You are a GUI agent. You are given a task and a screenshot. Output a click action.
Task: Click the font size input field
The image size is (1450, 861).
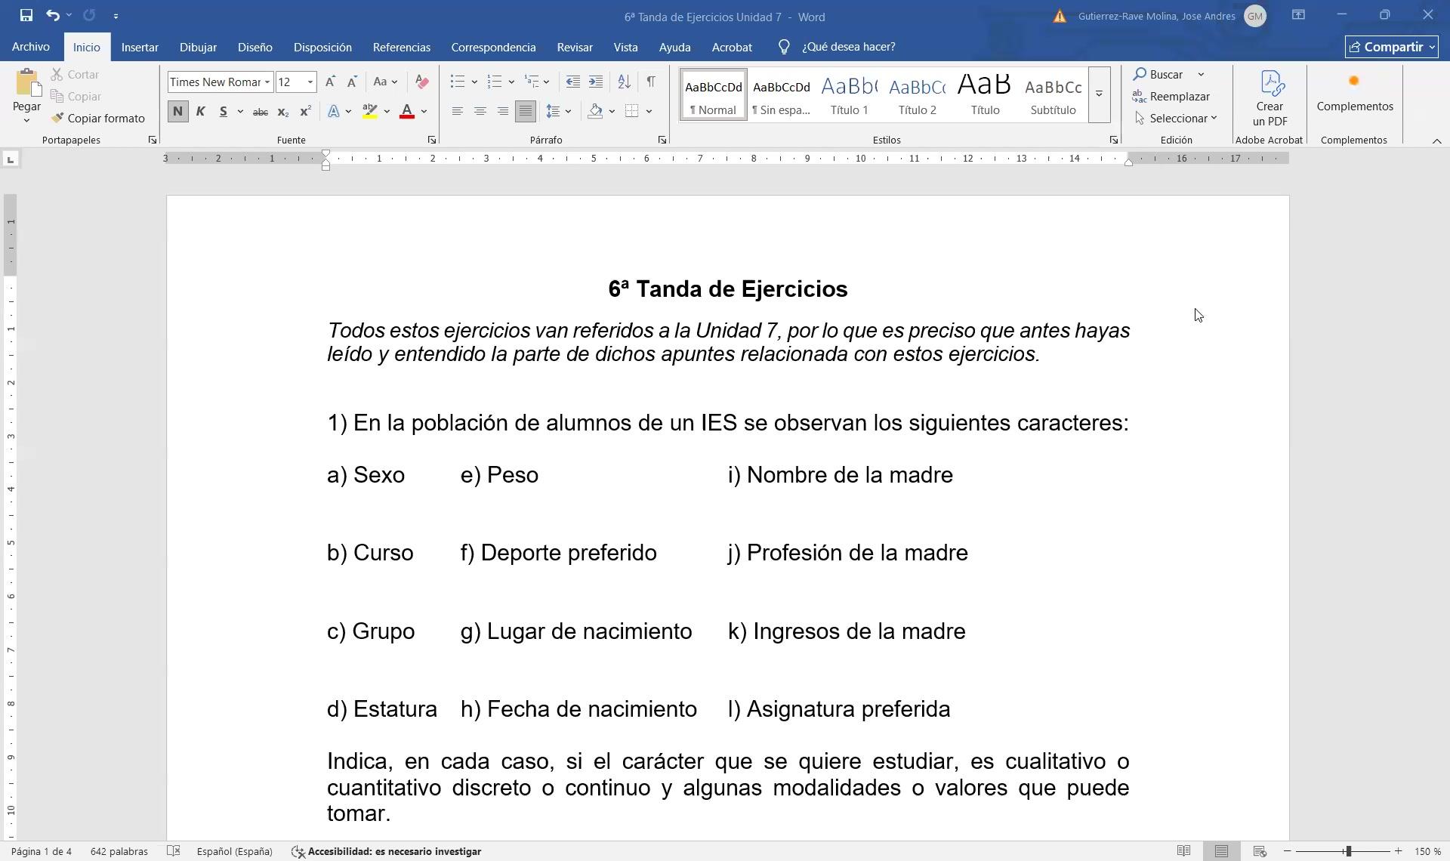290,82
